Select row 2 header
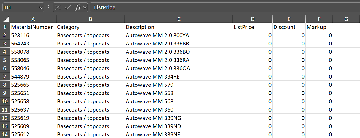The height and width of the screenshot is (138, 360). coord(5,35)
